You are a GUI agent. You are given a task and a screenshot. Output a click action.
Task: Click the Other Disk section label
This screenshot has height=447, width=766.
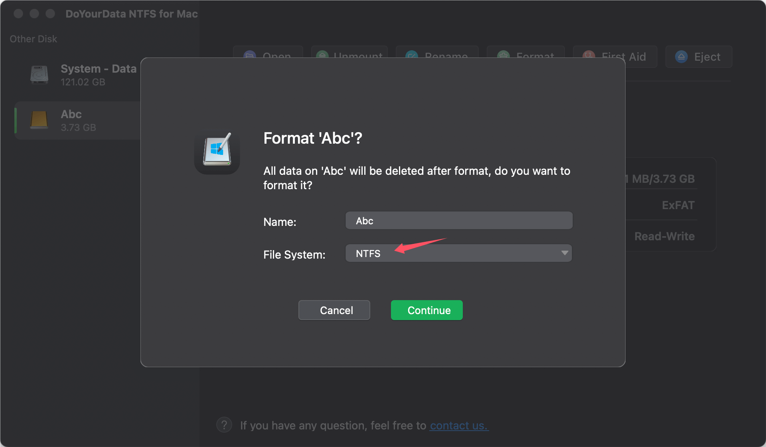click(33, 39)
